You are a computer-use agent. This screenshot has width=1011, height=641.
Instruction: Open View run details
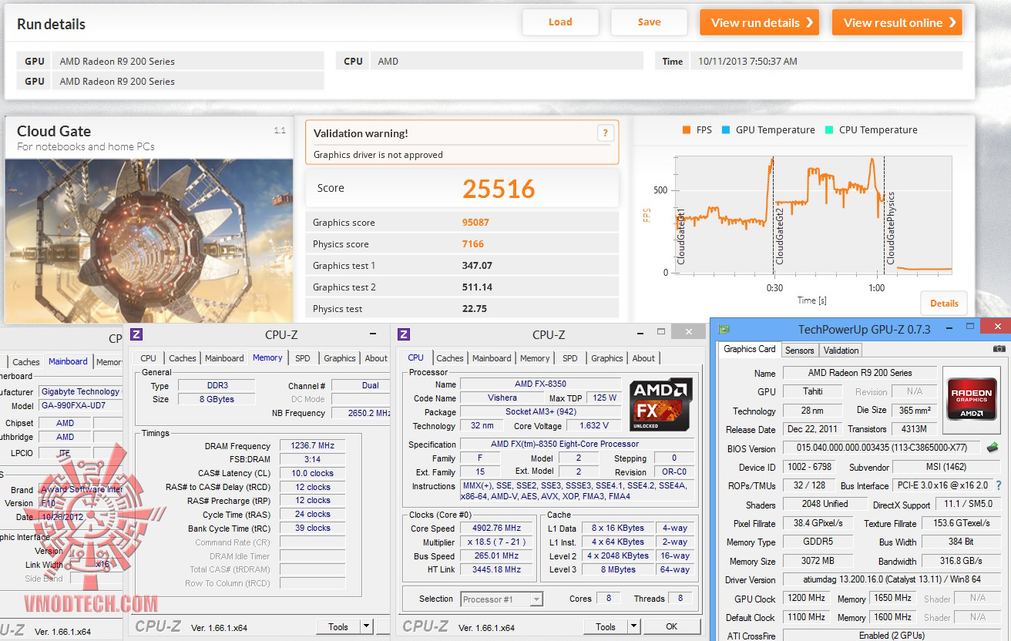coord(759,22)
